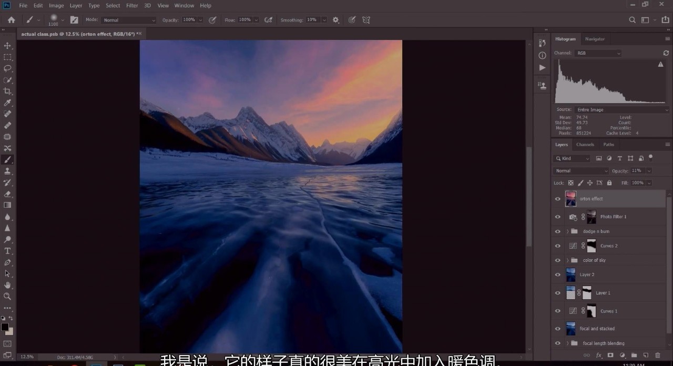Select the Layer 2 thumbnail

coord(570,274)
